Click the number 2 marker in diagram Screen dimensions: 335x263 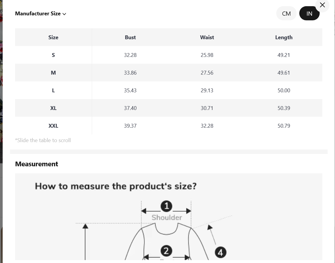click(x=166, y=251)
